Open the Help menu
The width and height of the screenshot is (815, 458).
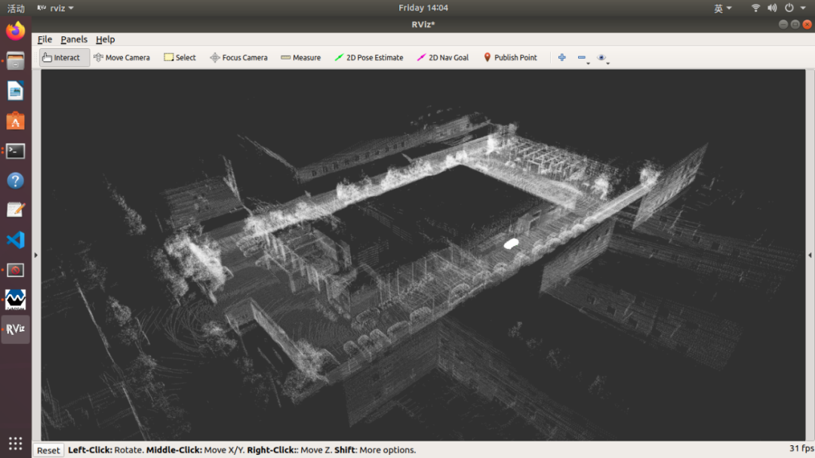coord(105,39)
